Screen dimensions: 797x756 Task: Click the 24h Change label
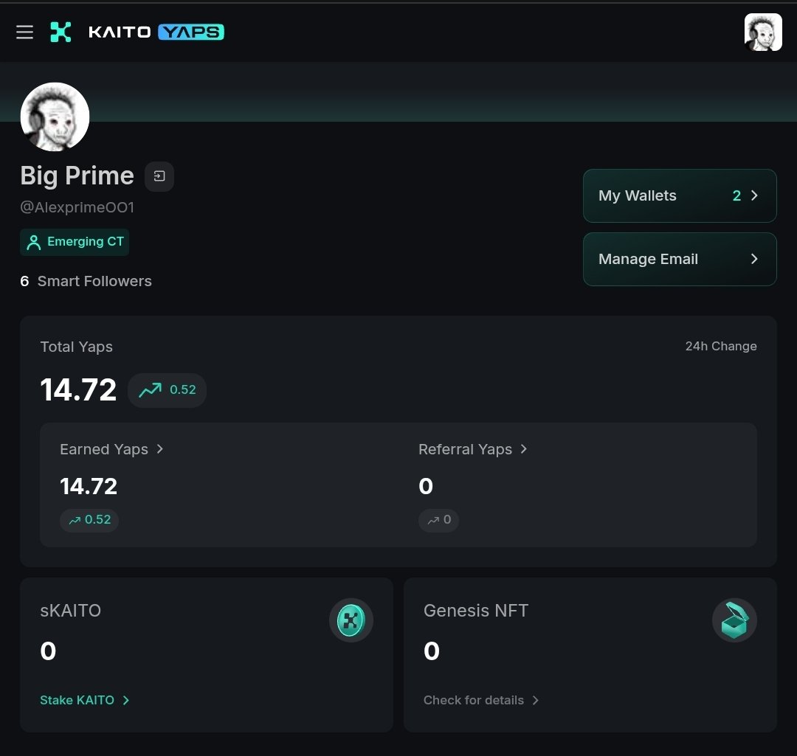click(721, 346)
